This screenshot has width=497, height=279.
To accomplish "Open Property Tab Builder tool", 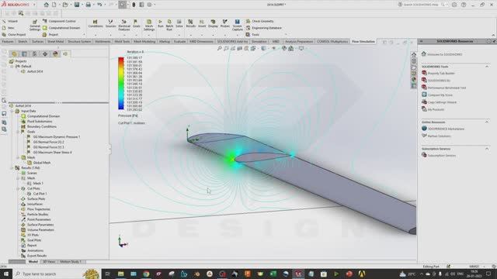I will click(x=438, y=73).
